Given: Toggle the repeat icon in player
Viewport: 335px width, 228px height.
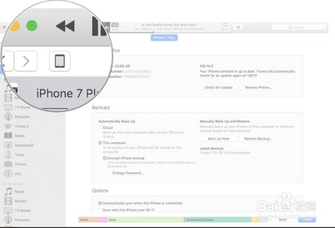Looking at the screenshot, I should (225, 24).
